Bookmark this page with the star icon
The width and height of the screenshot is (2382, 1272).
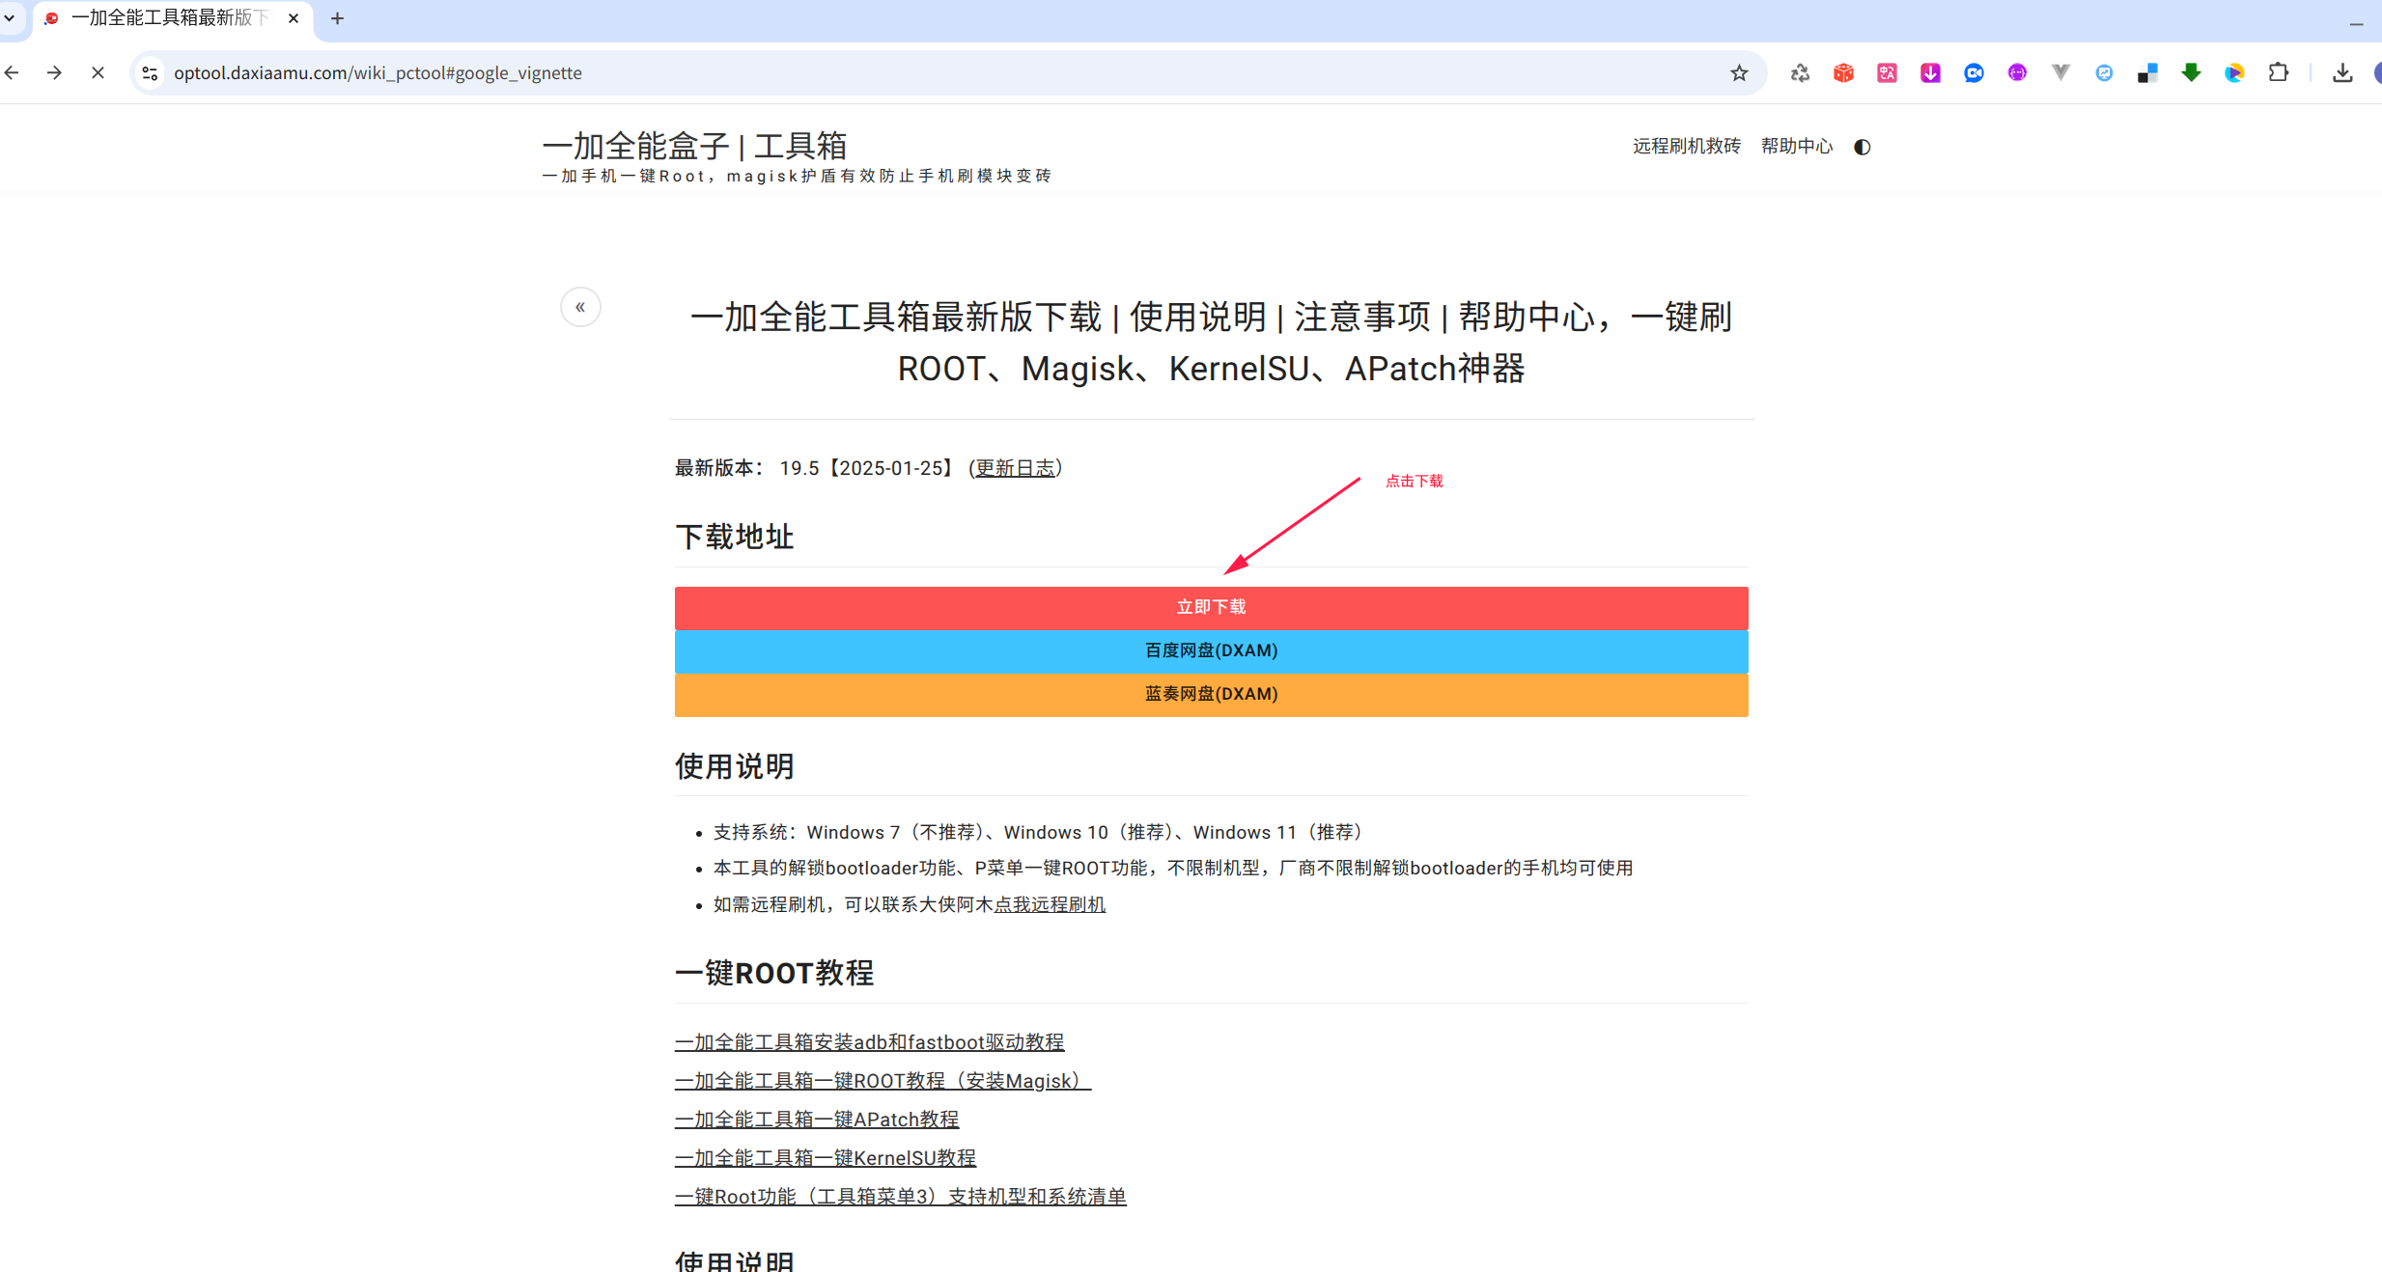point(1739,73)
